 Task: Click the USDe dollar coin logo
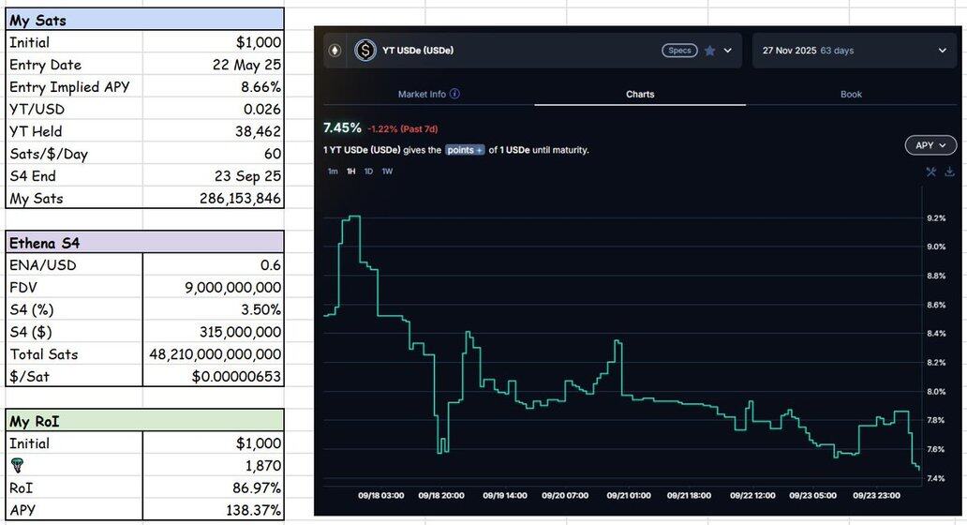[365, 51]
